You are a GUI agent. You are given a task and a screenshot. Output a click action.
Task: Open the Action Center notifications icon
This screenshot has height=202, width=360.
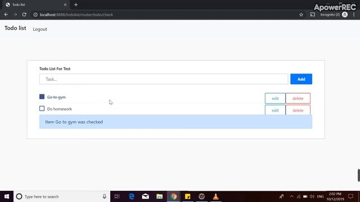[x=350, y=196]
